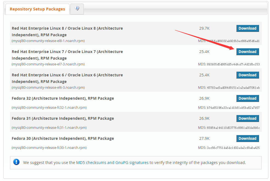Switch to the info icon tab

pos(77,9)
